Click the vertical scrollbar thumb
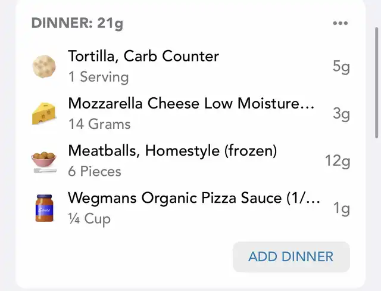The image size is (381, 291). point(377,83)
